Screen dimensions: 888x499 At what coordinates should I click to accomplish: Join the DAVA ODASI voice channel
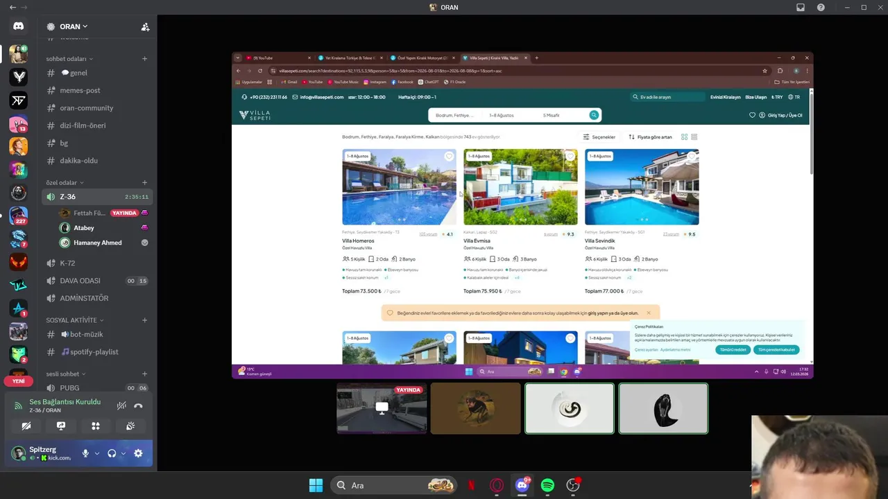point(96,281)
